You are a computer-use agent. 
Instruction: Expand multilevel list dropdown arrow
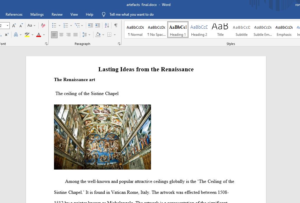[x=82, y=25]
